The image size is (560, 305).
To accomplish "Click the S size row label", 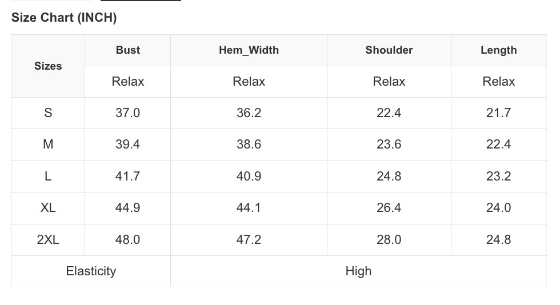I will 48,113.
